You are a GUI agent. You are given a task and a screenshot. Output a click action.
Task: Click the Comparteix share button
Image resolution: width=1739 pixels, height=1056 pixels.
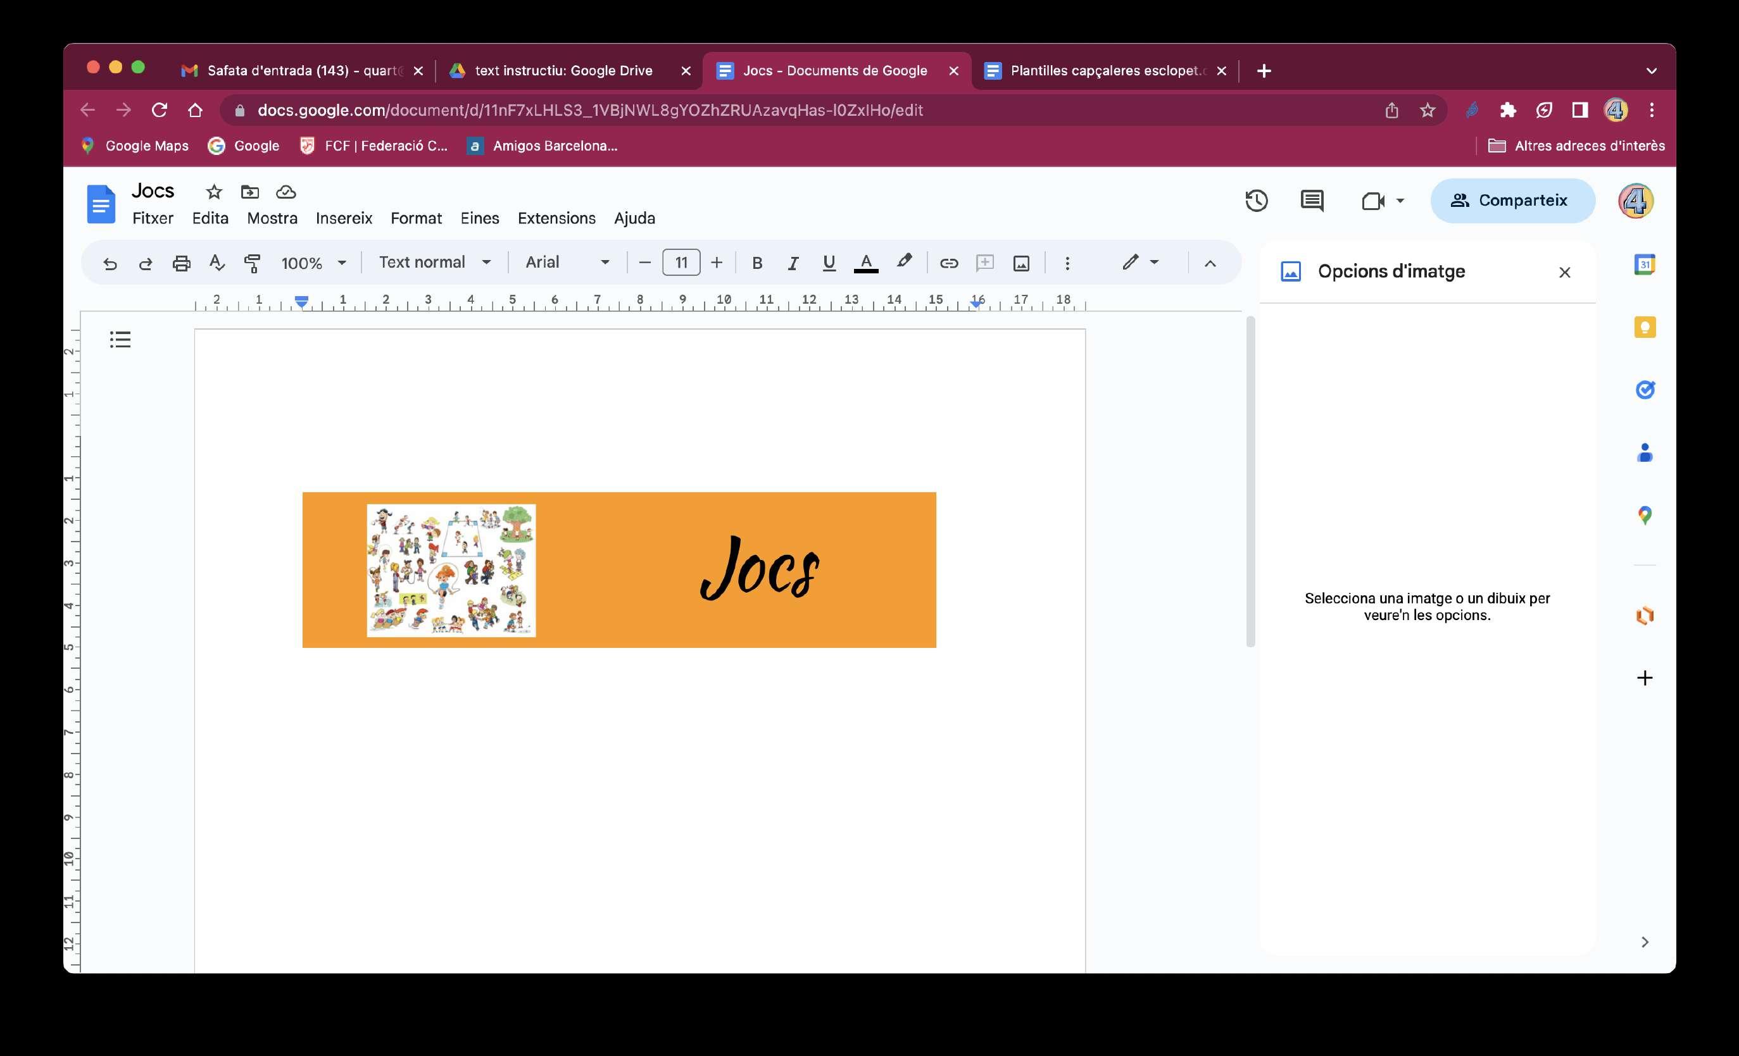pos(1512,201)
